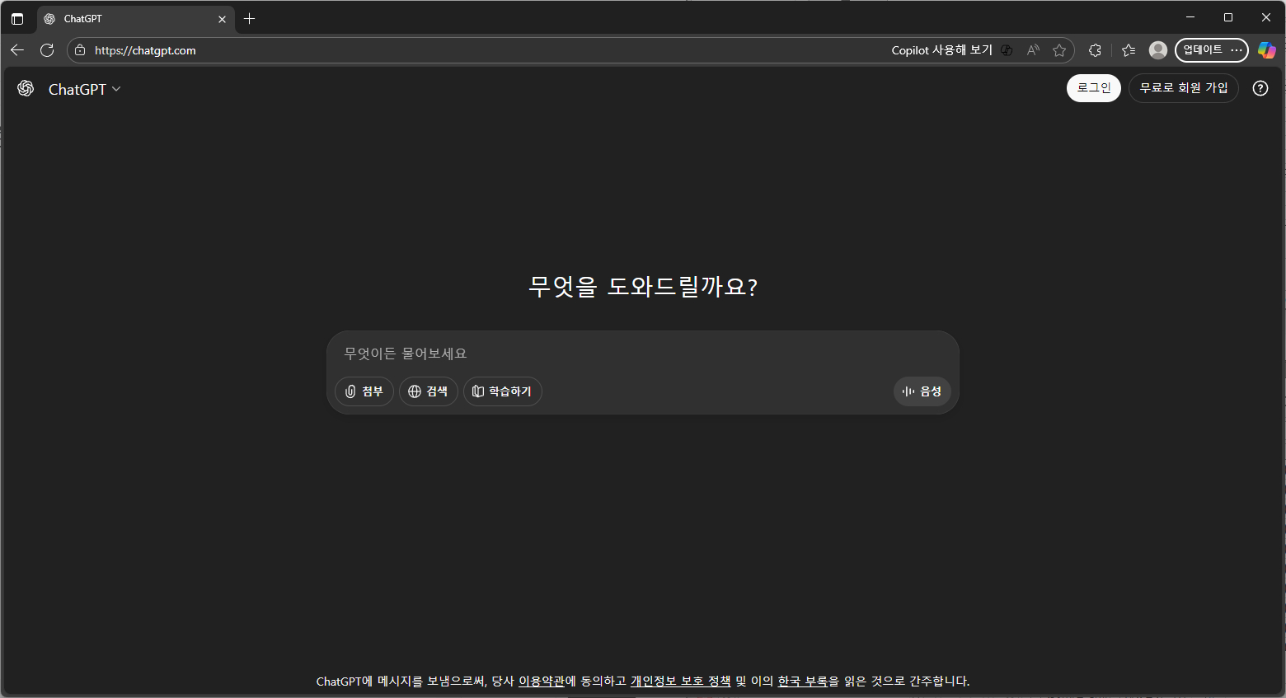Open the Copilot sidebar icon
Image resolution: width=1286 pixels, height=698 pixels.
coord(1267,50)
